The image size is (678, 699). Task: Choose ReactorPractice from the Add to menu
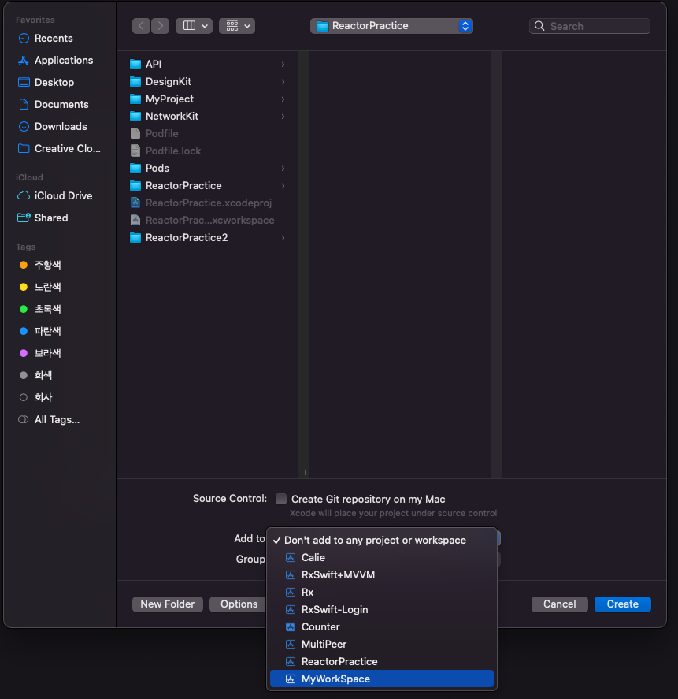tap(382, 661)
